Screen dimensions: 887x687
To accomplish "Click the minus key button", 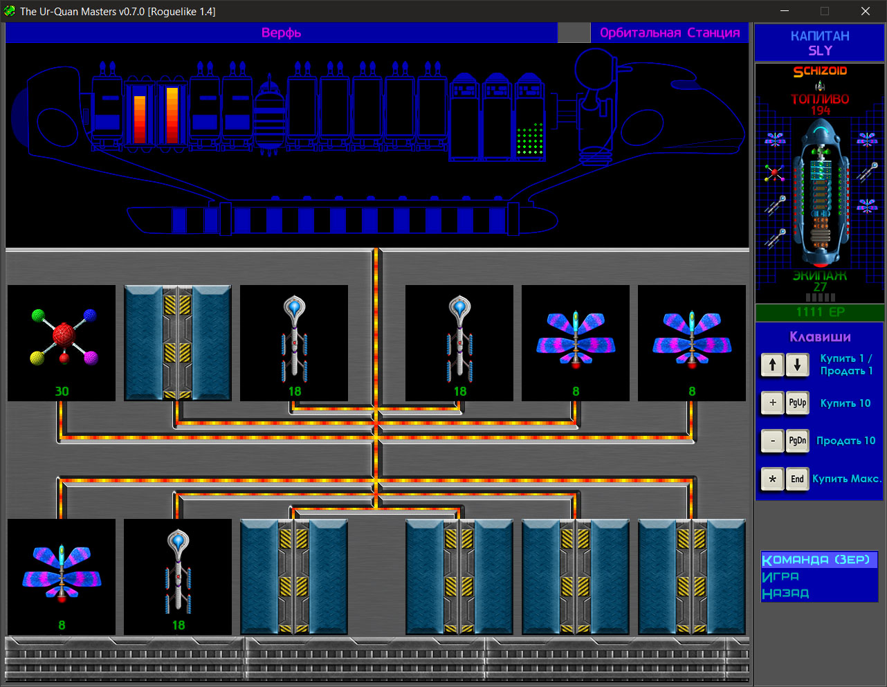I will (772, 441).
